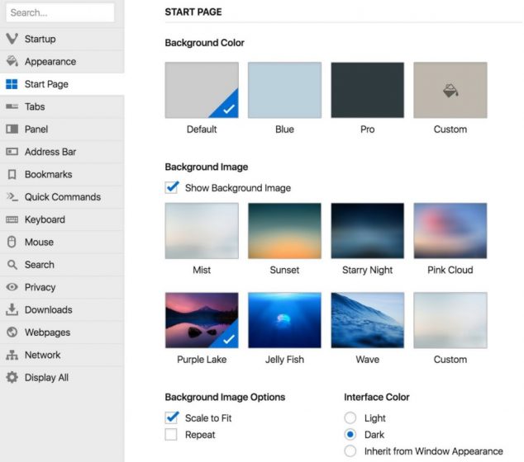524x462 pixels.
Task: Click the Privacy eye icon
Action: pos(12,287)
